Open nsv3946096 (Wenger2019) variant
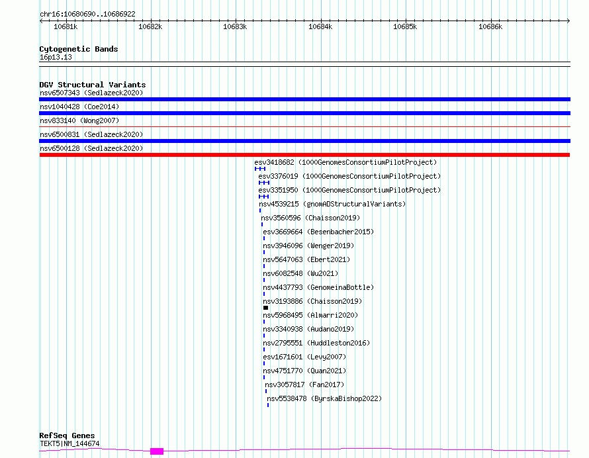589x458 pixels. click(x=308, y=246)
